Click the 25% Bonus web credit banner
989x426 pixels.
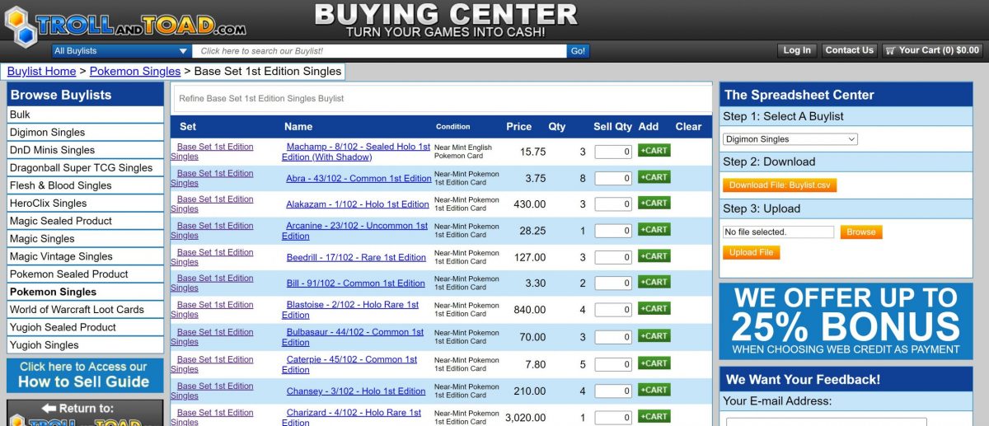(x=846, y=321)
